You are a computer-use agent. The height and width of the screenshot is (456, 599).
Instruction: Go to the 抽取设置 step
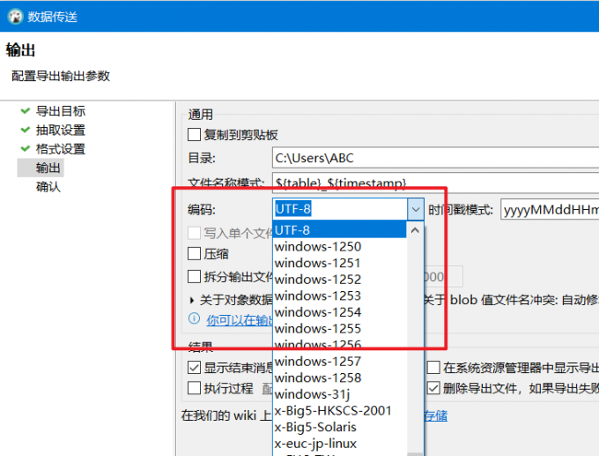[60, 131]
